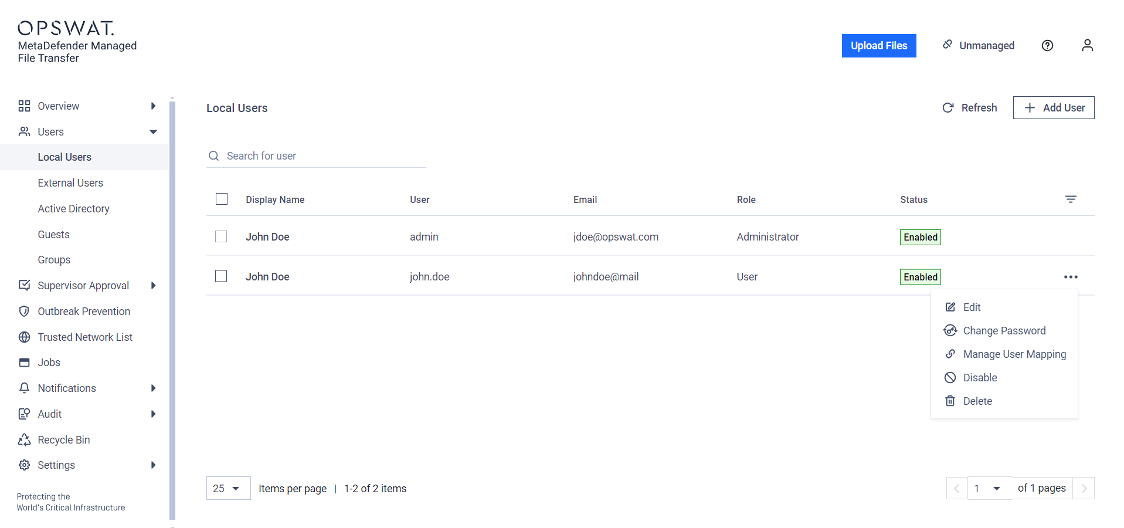This screenshot has height=528, width=1124.
Task: Click the Upload Files button
Action: tap(878, 46)
